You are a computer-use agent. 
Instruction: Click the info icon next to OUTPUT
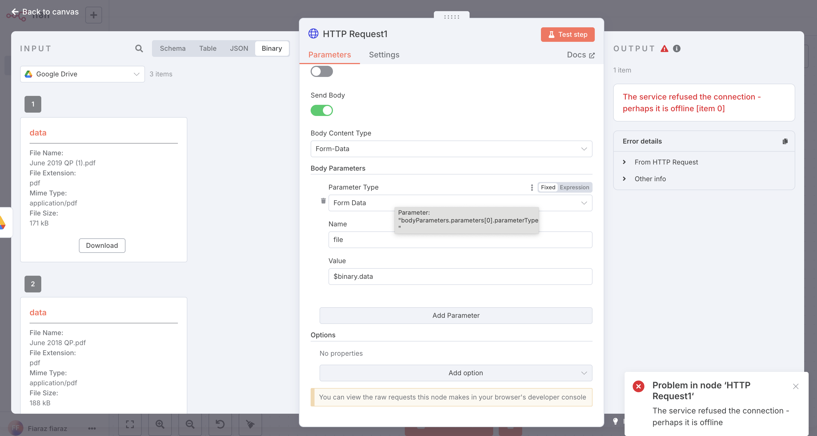(676, 49)
